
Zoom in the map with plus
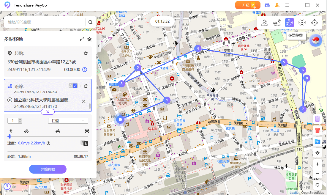click(317, 164)
